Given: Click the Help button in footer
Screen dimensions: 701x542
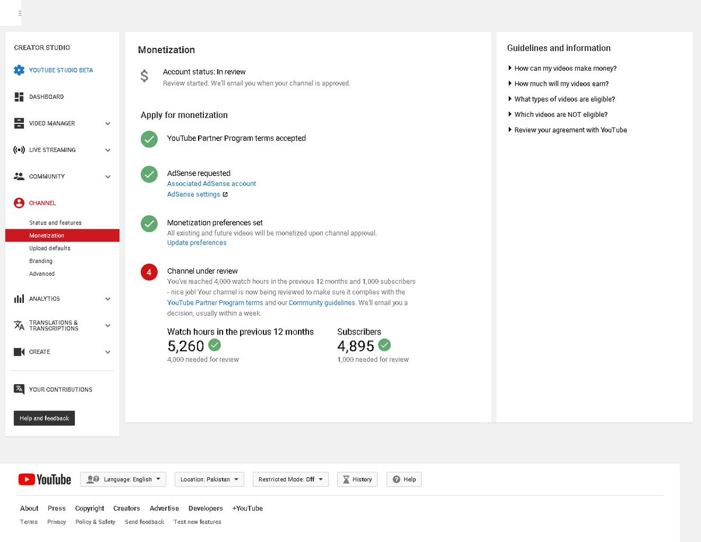Looking at the screenshot, I should pos(404,479).
